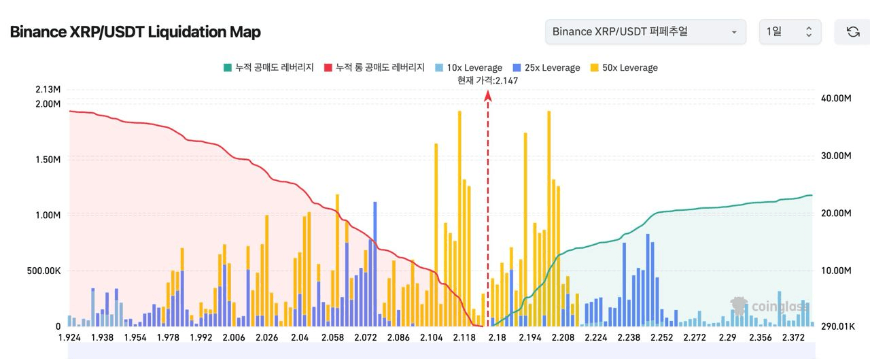The image size is (870, 359).
Task: Click the 1.954 x-axis price label
Action: pos(135,337)
